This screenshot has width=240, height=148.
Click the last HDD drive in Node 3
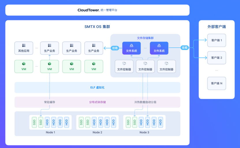[x=160, y=122]
